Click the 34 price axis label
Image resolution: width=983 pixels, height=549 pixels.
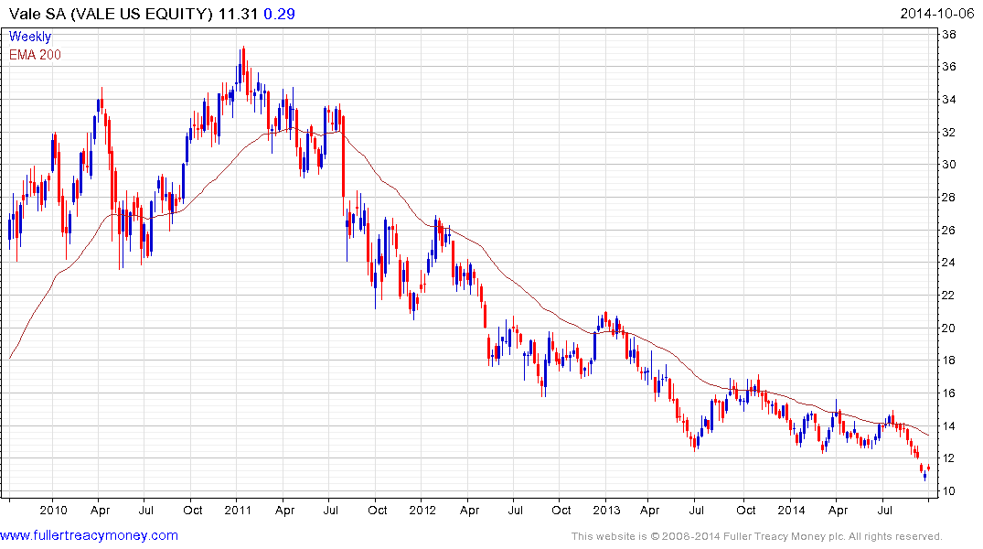(x=949, y=99)
